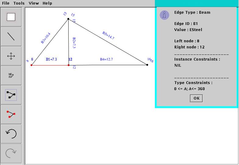This screenshot has height=165, width=239.
Task: Open the View menu
Action: coord(34,3)
